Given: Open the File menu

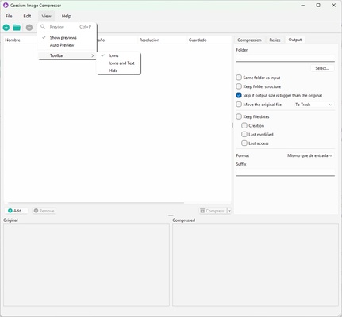Looking at the screenshot, I should point(9,16).
